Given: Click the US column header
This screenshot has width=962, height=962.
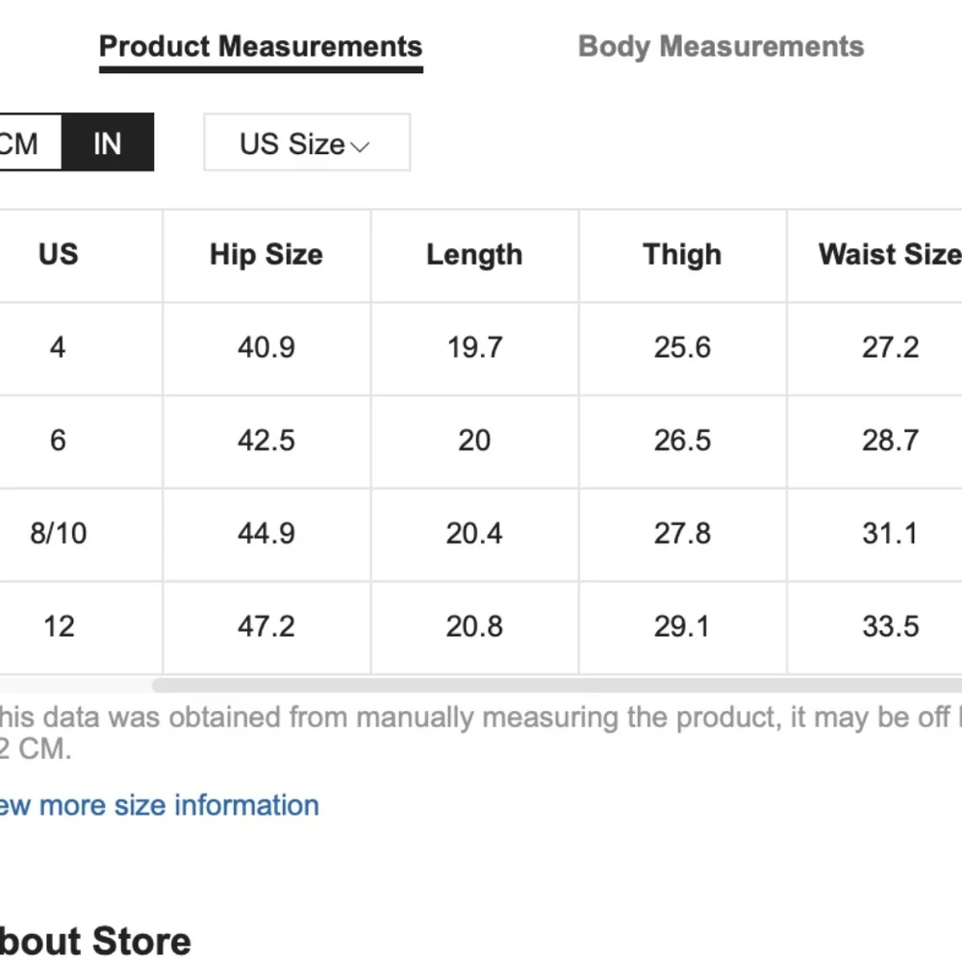Looking at the screenshot, I should 59,255.
